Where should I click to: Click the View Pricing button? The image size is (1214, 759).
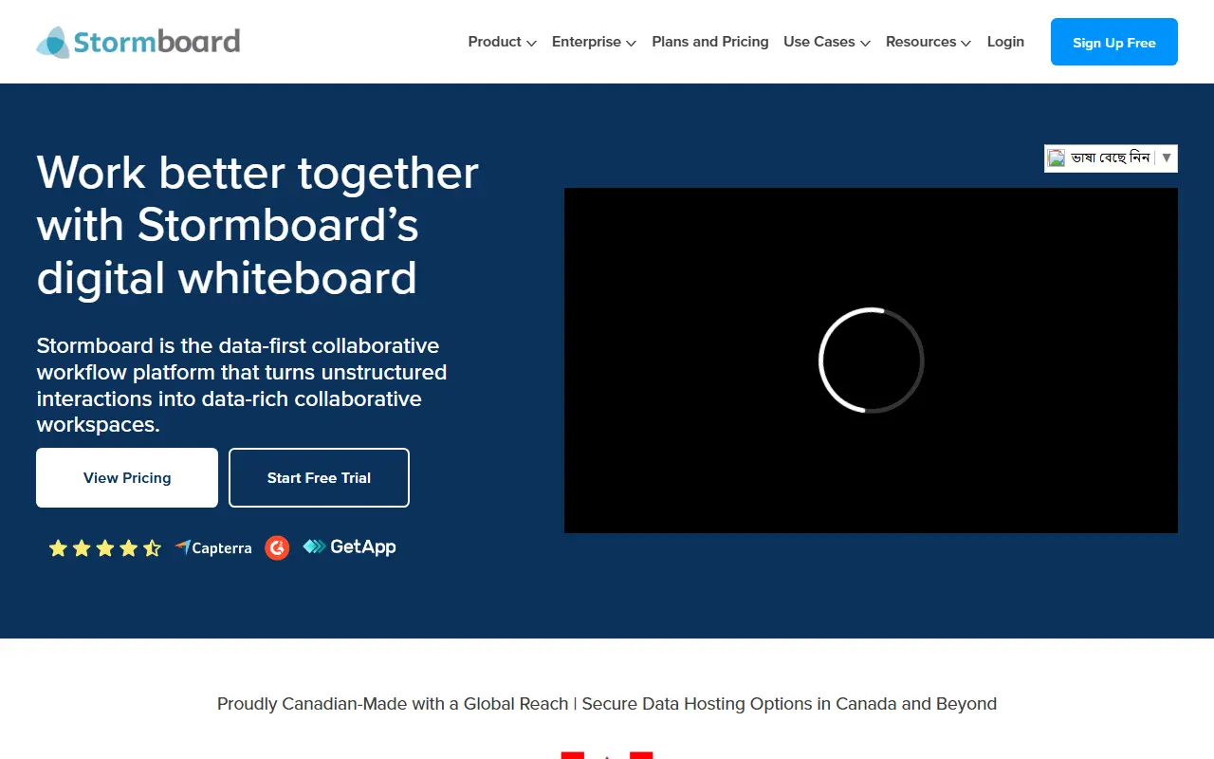(127, 478)
